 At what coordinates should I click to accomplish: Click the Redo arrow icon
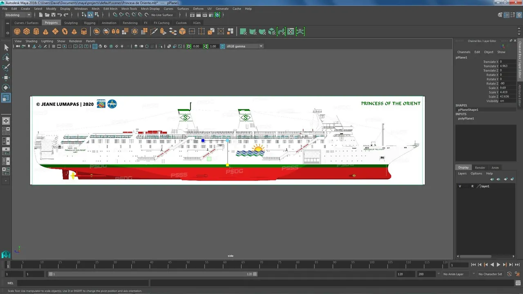pyautogui.click(x=66, y=15)
